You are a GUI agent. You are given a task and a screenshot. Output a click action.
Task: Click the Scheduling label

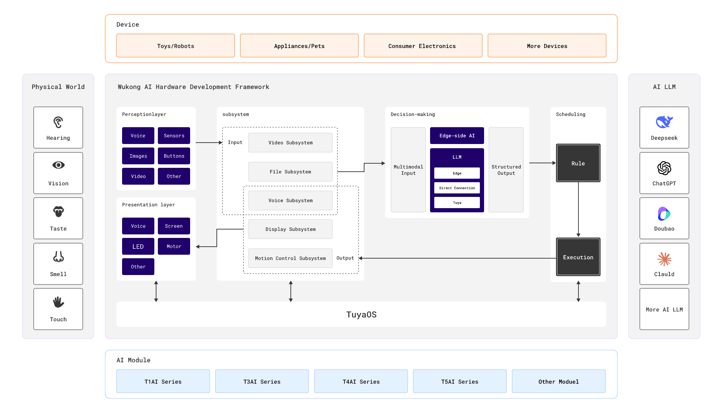coord(571,114)
